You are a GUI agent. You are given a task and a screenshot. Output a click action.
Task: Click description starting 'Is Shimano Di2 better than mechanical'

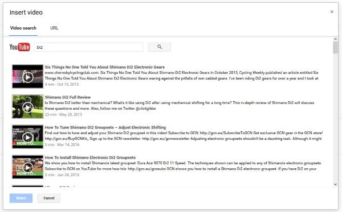click(180, 106)
